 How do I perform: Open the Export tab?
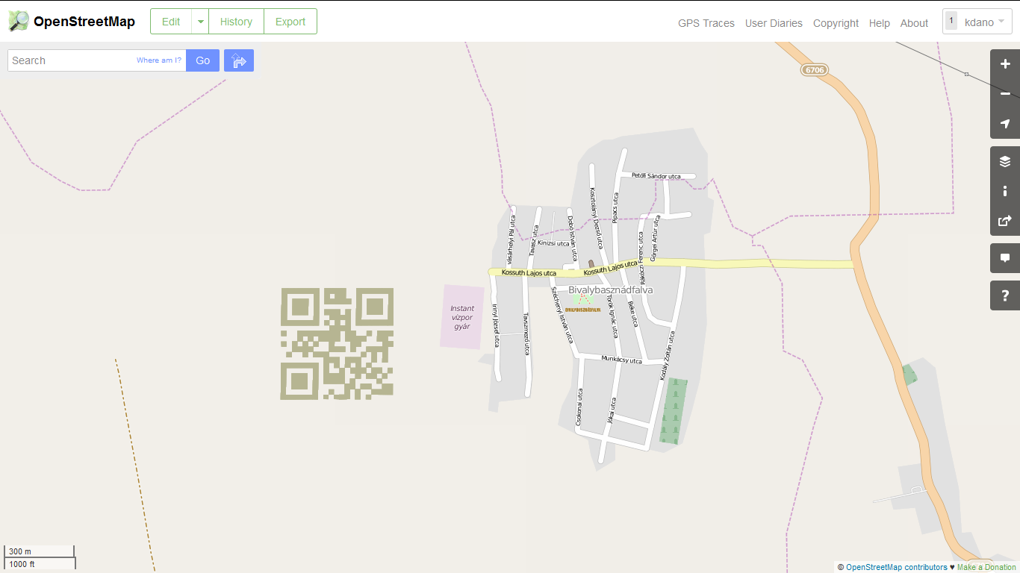[290, 22]
